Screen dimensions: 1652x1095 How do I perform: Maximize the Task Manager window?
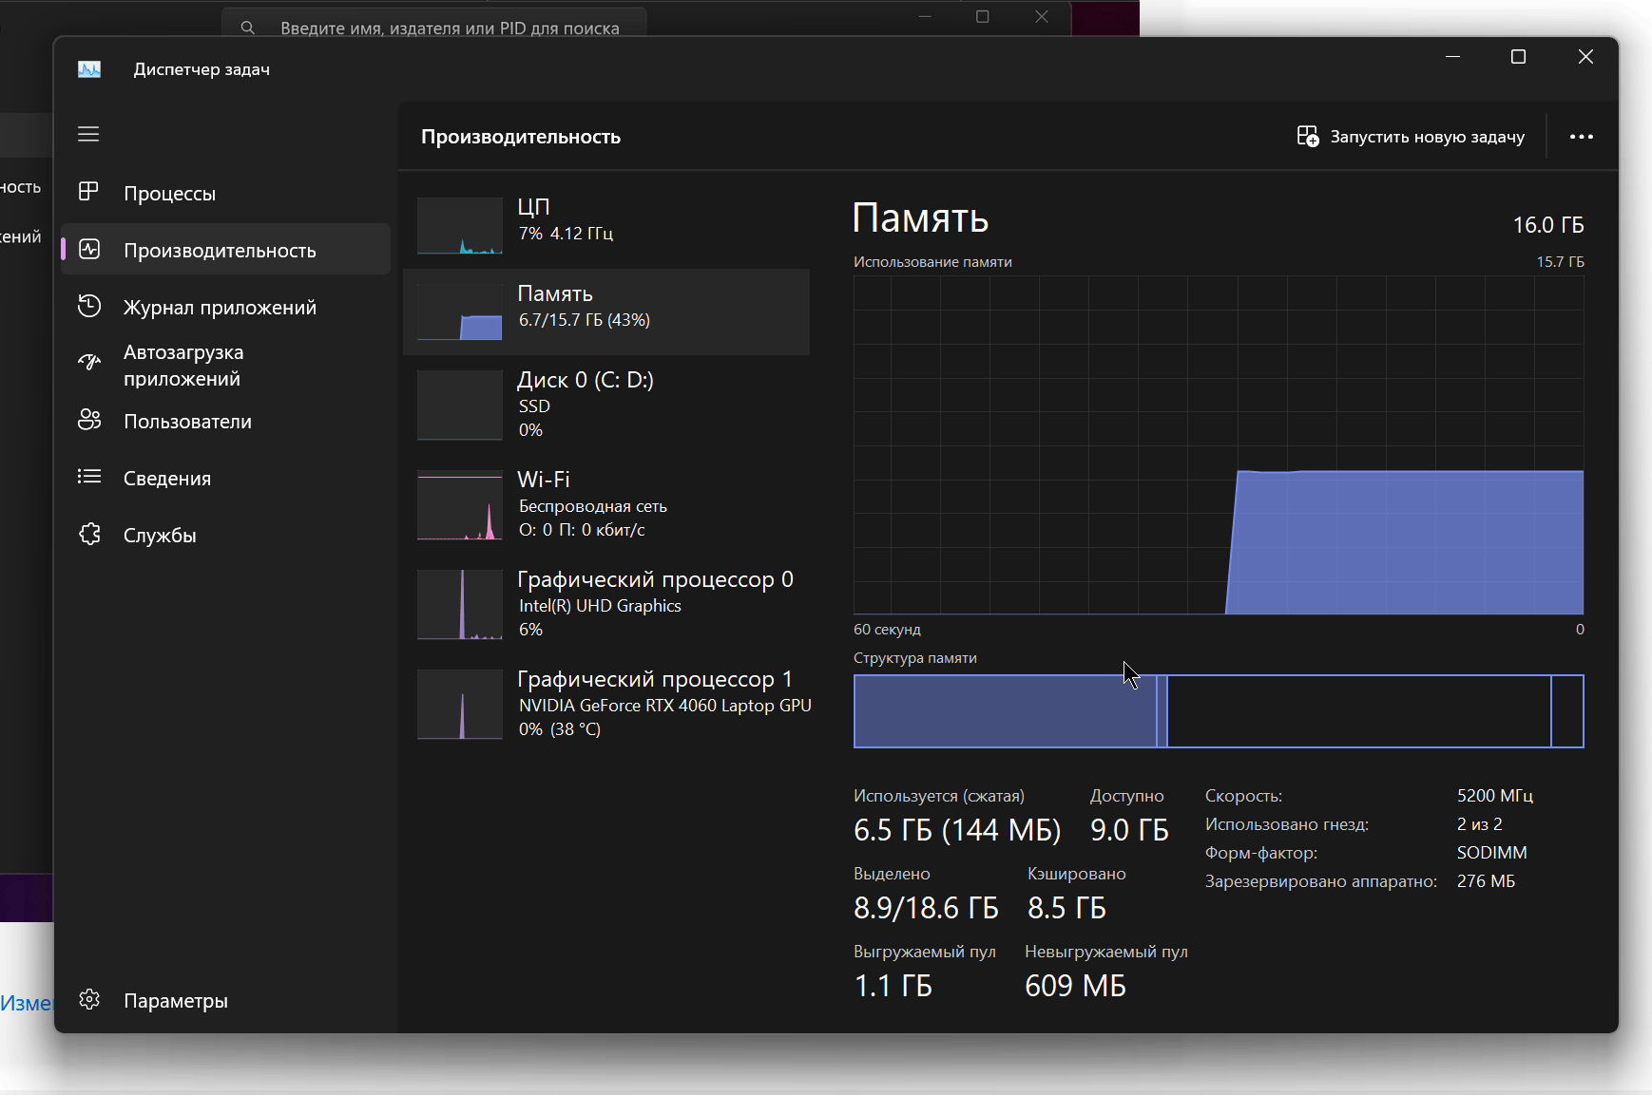[x=1519, y=57]
